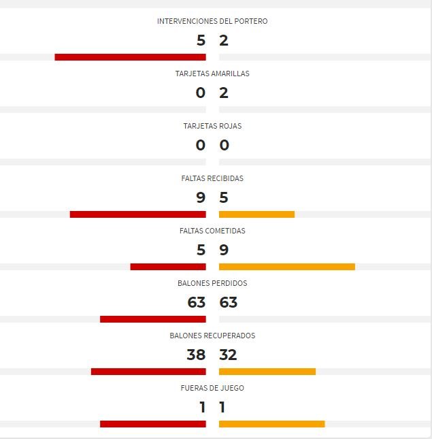432x439 pixels.
Task: Select orange Faltas Cometidas bar
Action: point(287,267)
